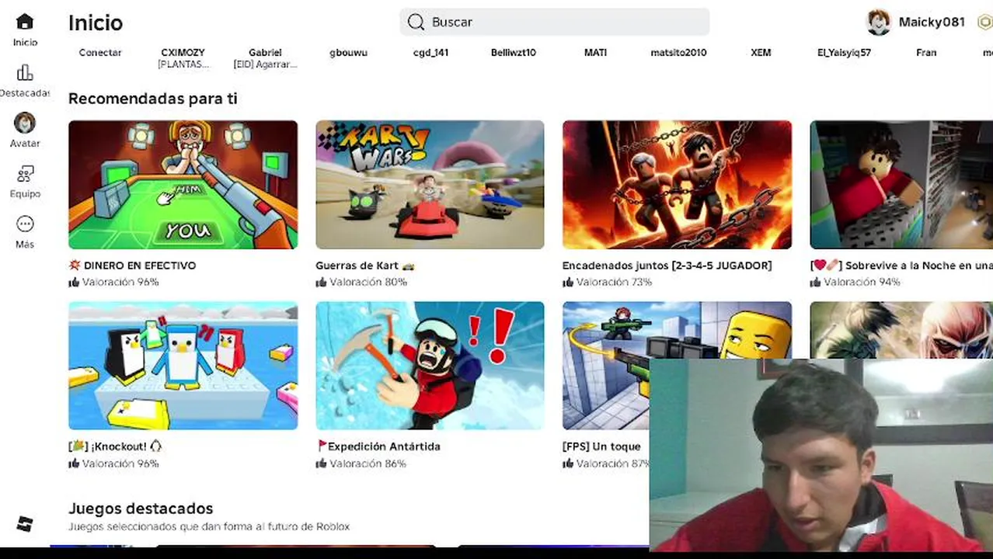
Task: Open the [FPS] Un toque game thumbnail
Action: click(x=606, y=366)
